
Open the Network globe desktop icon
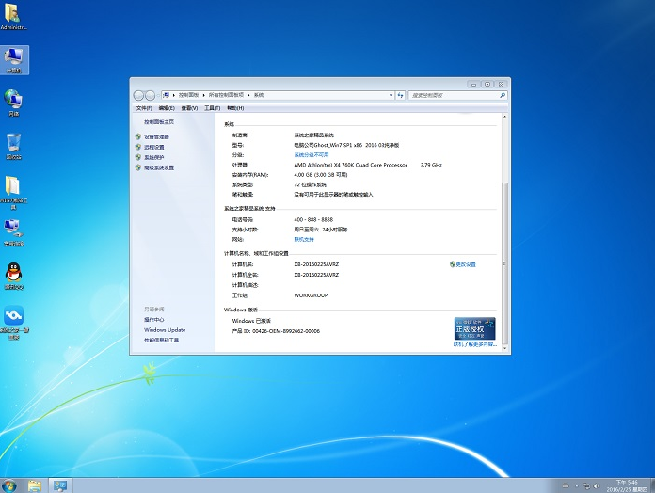pyautogui.click(x=14, y=100)
